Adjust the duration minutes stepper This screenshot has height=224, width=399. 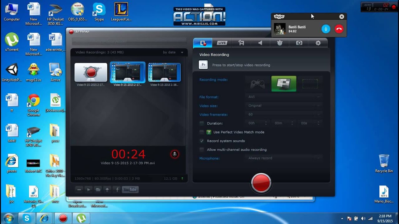tap(292, 123)
